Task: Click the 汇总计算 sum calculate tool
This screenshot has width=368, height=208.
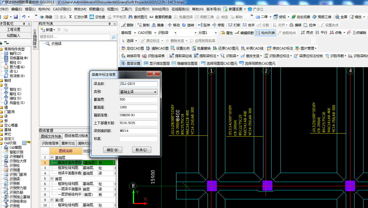Action: (x=78, y=17)
